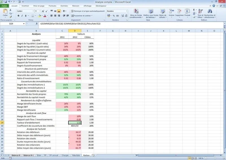226x160 pixels.
Task: Click the Undo icon in quick access
Action: click(x=9, y=2)
